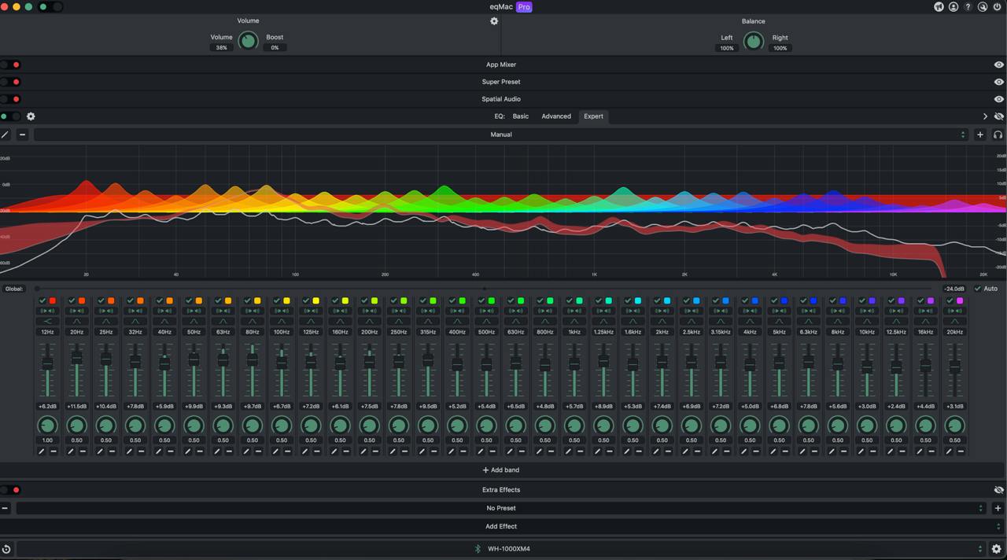Viewport: 1007px width, 560px height.
Task: Click the channel icon of the 20Hz band
Action: click(x=76, y=311)
